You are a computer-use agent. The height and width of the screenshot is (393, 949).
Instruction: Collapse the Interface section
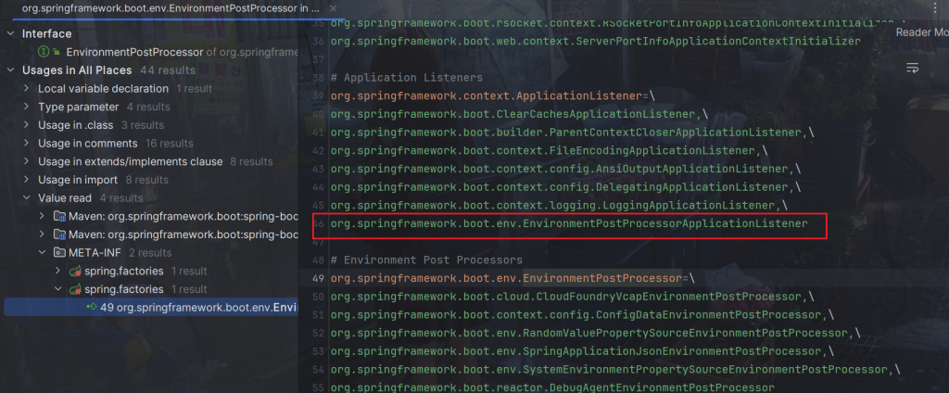coord(10,34)
